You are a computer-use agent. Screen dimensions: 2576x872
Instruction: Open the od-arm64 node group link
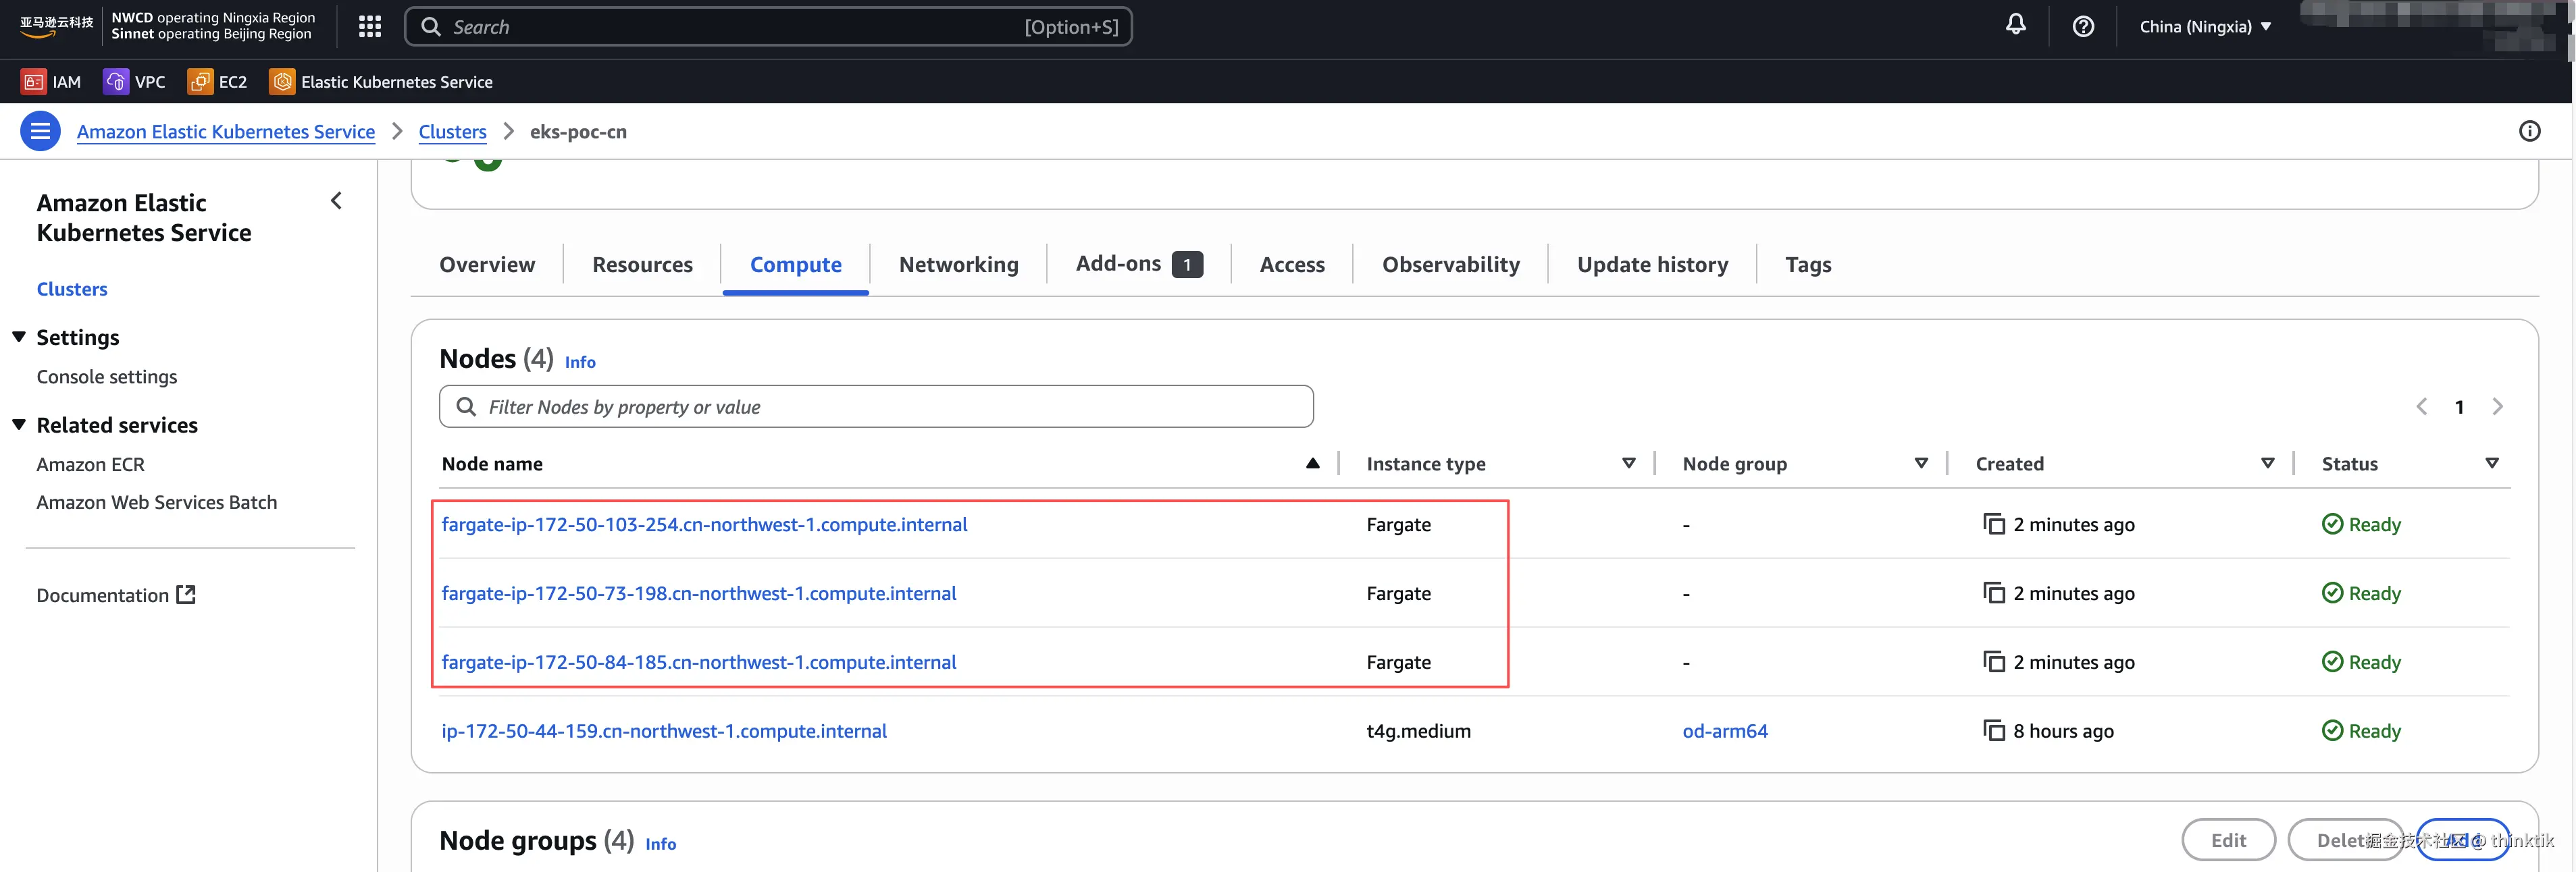[x=1724, y=731]
